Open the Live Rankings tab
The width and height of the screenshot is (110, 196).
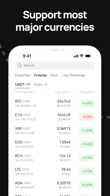point(73,75)
